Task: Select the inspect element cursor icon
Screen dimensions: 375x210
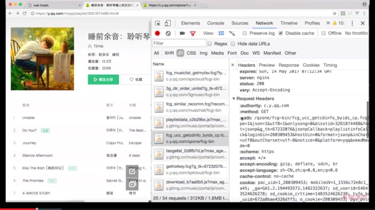Action: click(x=157, y=23)
